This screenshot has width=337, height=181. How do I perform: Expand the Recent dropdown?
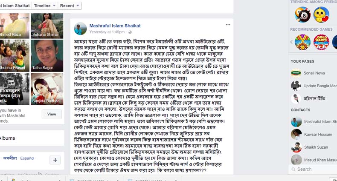click(70, 6)
